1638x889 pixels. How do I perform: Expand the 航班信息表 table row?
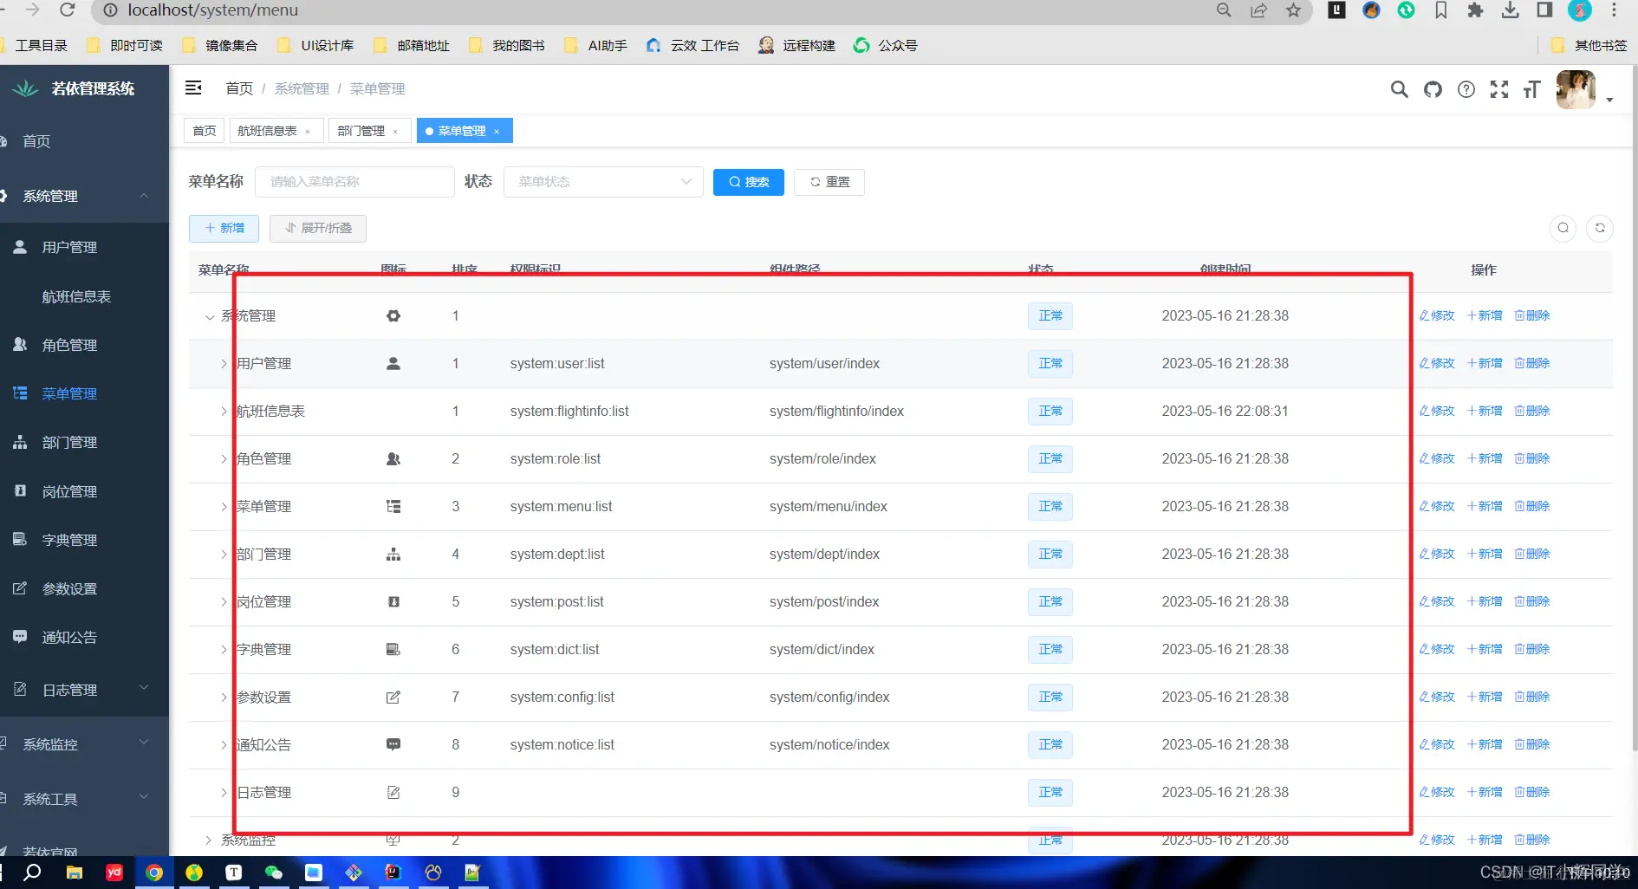tap(224, 412)
